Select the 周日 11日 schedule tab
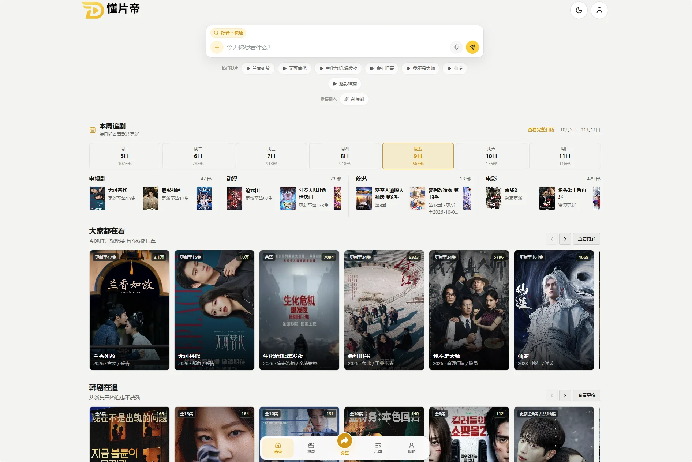Viewport: 692px width, 462px height. pyautogui.click(x=565, y=156)
